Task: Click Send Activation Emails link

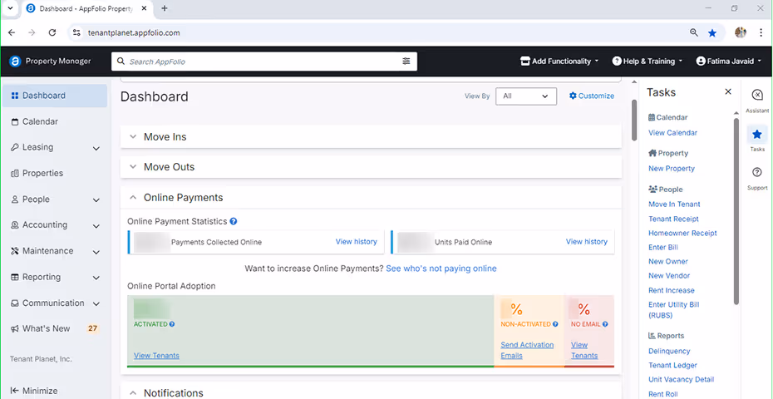Action: (527, 350)
